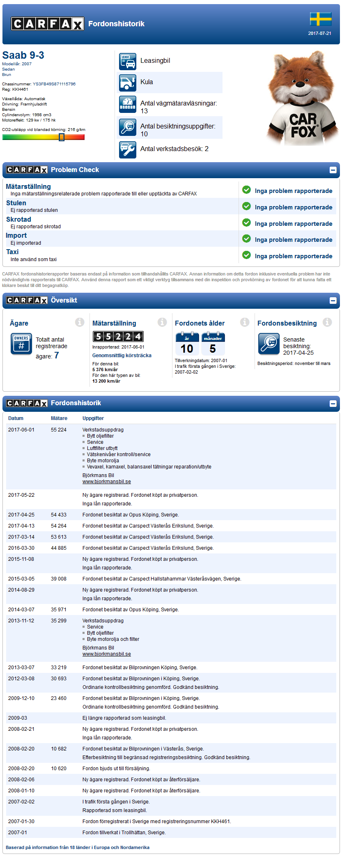Collapse the Fordonshistorik section
The image size is (342, 856).
point(333,404)
